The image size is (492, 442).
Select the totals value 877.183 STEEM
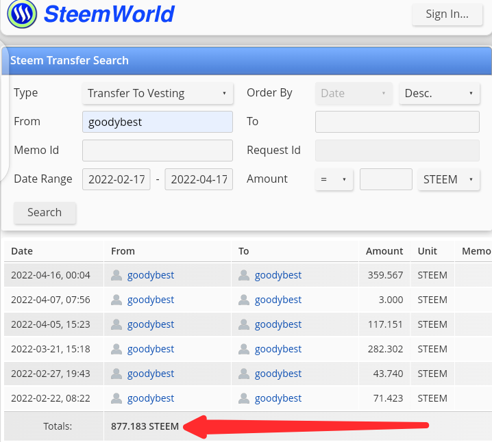click(145, 426)
